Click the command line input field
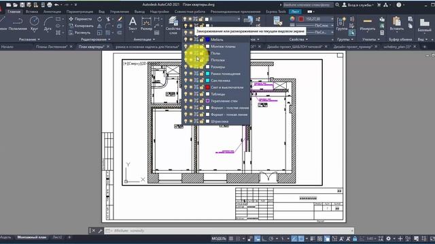The image size is (435, 244). (229, 230)
